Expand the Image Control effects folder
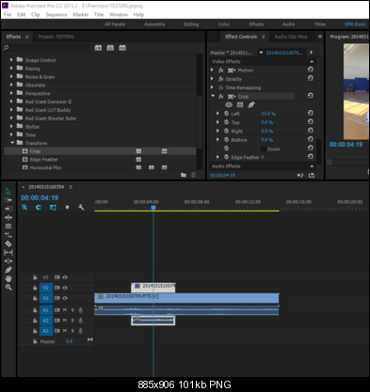The width and height of the screenshot is (370, 392). [x=11, y=59]
